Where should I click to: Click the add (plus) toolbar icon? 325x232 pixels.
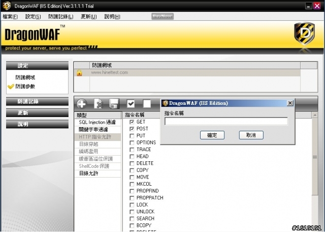pyautogui.click(x=82, y=104)
